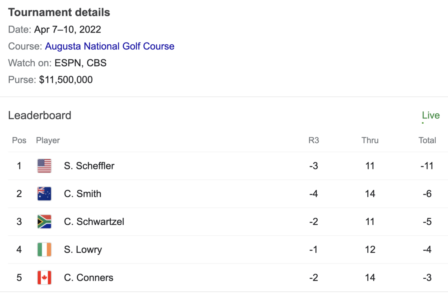The width and height of the screenshot is (448, 294).
Task: Click the United States flag icon
Action: 44,166
